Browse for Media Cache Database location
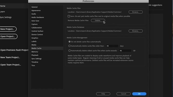 click(136, 31)
